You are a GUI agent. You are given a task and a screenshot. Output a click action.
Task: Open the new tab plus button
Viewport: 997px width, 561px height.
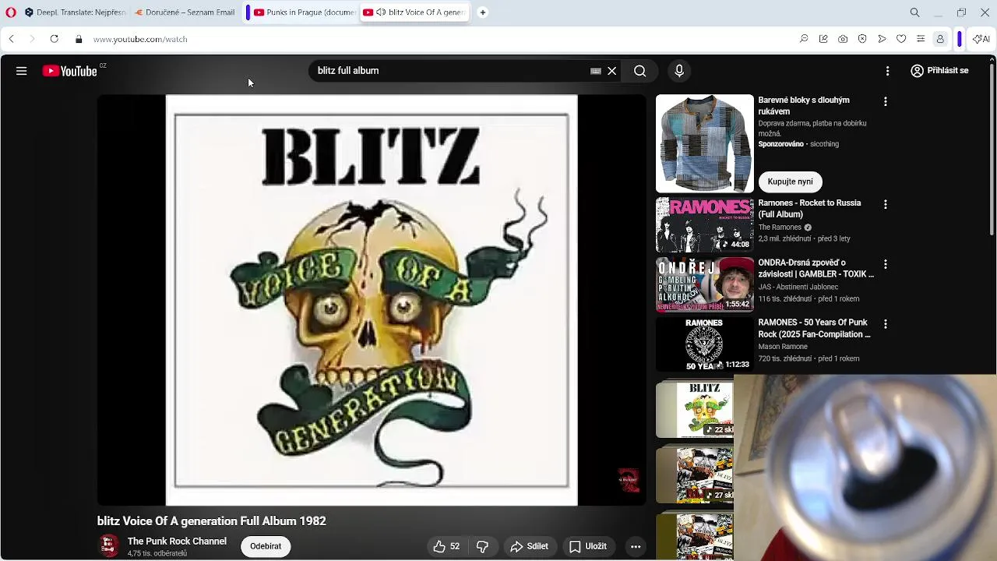click(x=483, y=12)
